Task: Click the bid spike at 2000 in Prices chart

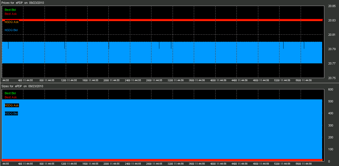Action: [109, 45]
